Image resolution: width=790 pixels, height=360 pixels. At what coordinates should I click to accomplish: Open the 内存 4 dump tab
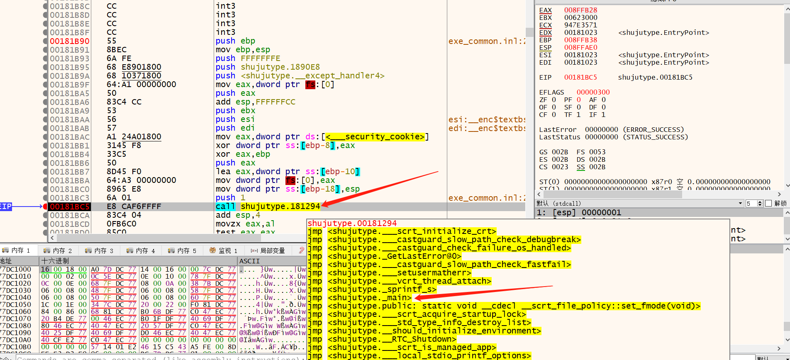141,251
